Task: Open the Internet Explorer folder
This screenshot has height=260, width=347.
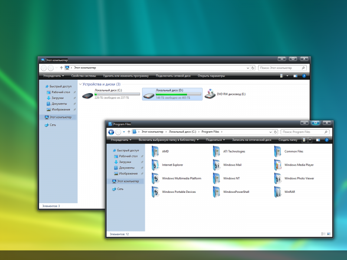Action: point(167,165)
